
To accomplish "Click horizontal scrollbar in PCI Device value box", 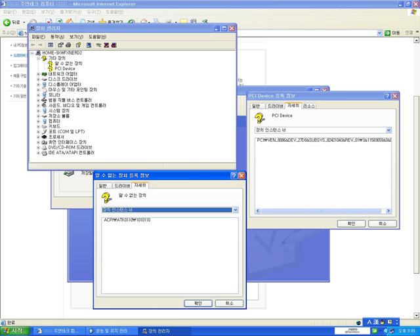I will [321, 211].
